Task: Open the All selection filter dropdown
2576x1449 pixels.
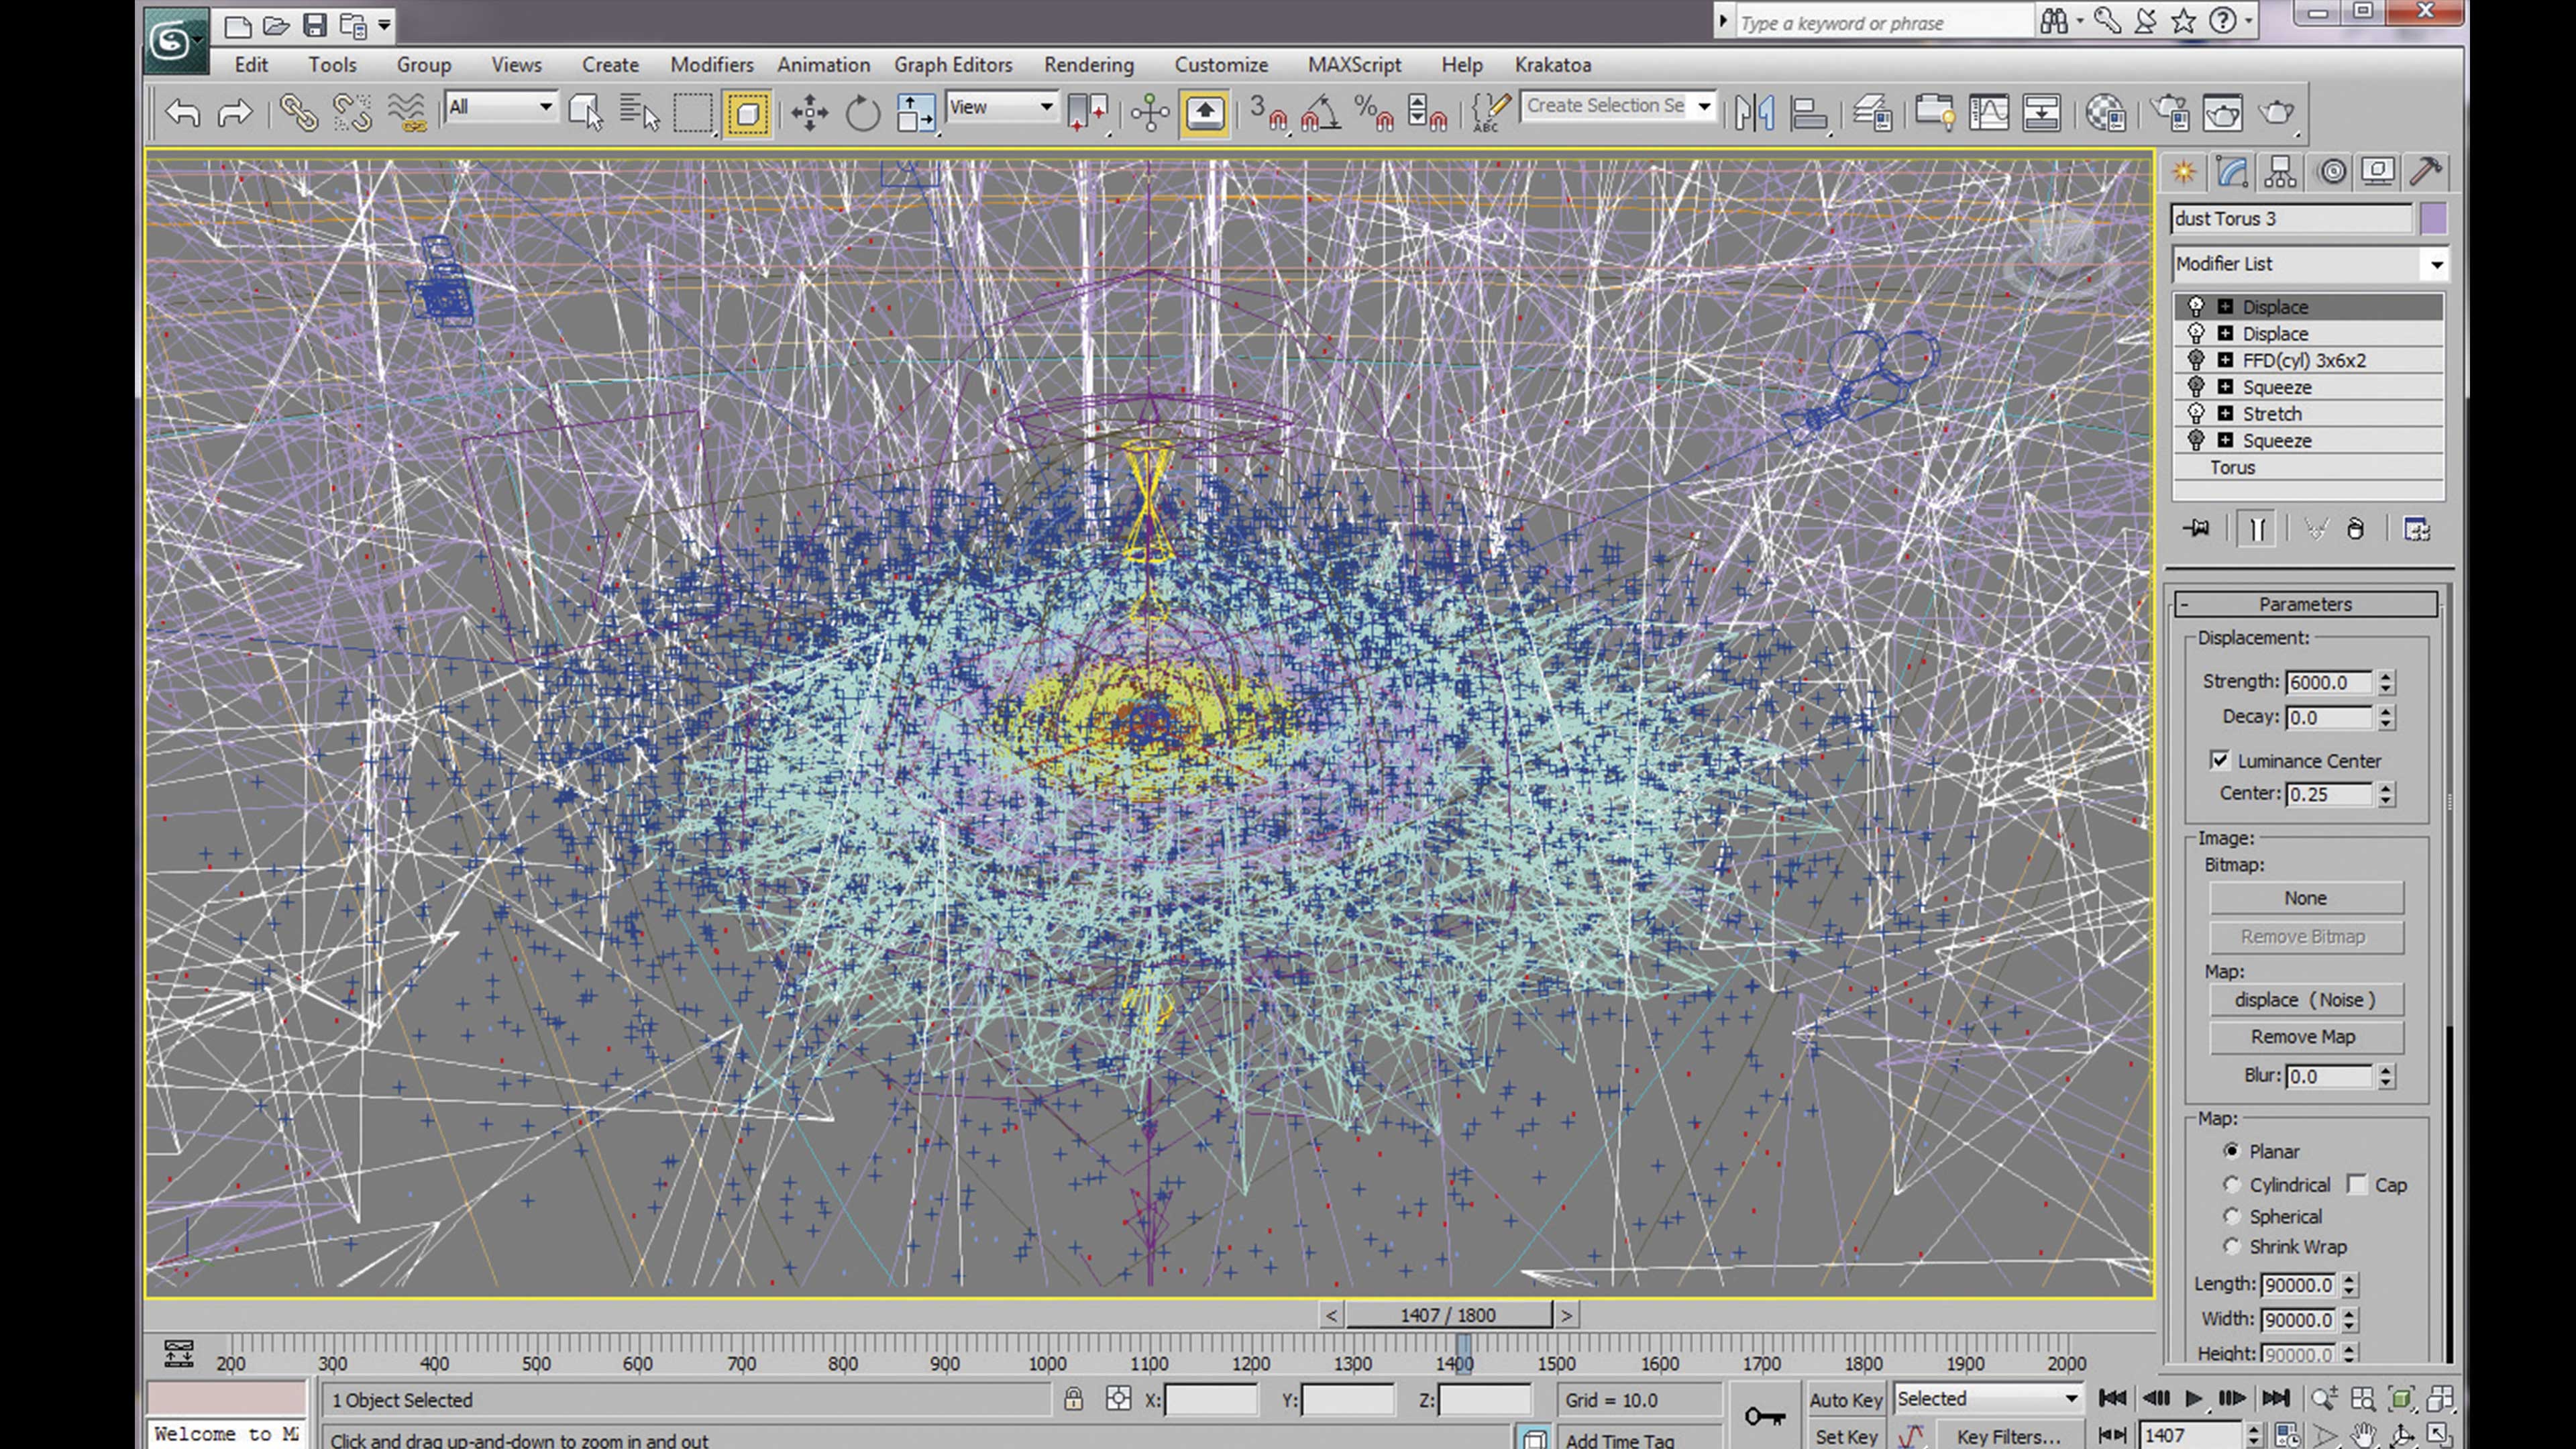Action: click(x=501, y=106)
